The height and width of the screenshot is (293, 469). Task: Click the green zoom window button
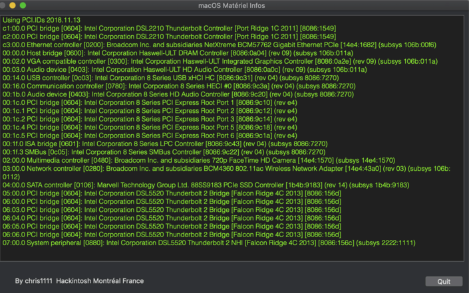point(23,5)
